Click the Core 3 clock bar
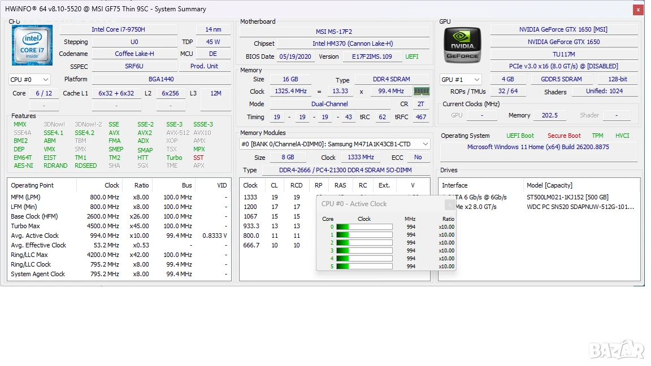The image size is (651, 366). click(364, 251)
